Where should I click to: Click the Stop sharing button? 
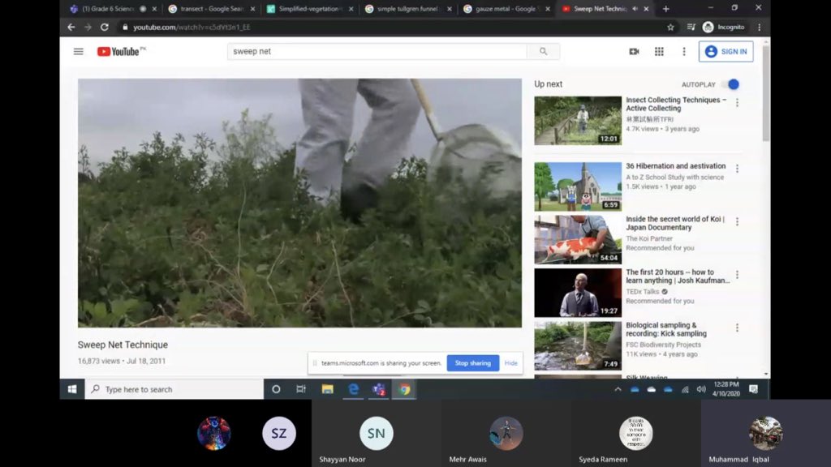tap(473, 363)
